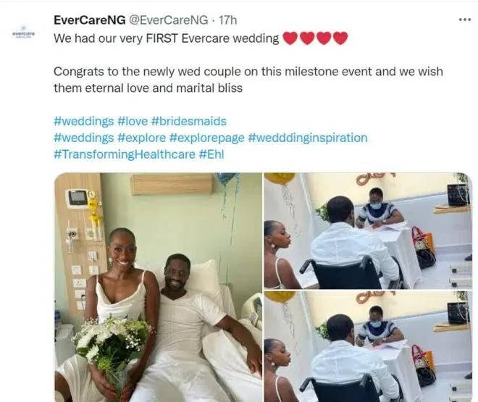Click the Evercare profile avatar logo

(23, 33)
